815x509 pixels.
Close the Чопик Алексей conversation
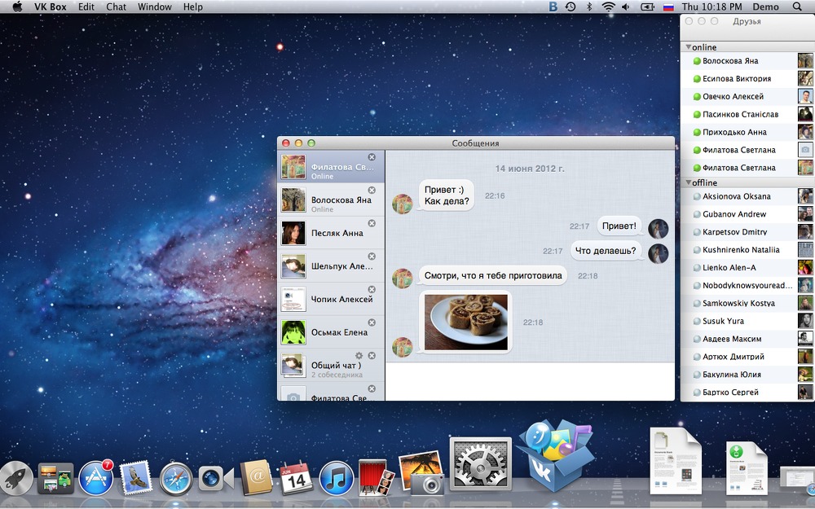coord(372,289)
